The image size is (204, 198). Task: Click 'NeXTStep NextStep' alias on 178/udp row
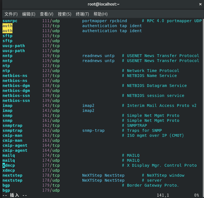(103, 181)
